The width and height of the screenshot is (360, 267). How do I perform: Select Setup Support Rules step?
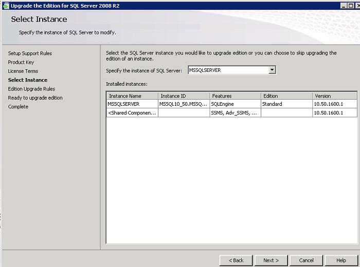[30, 53]
